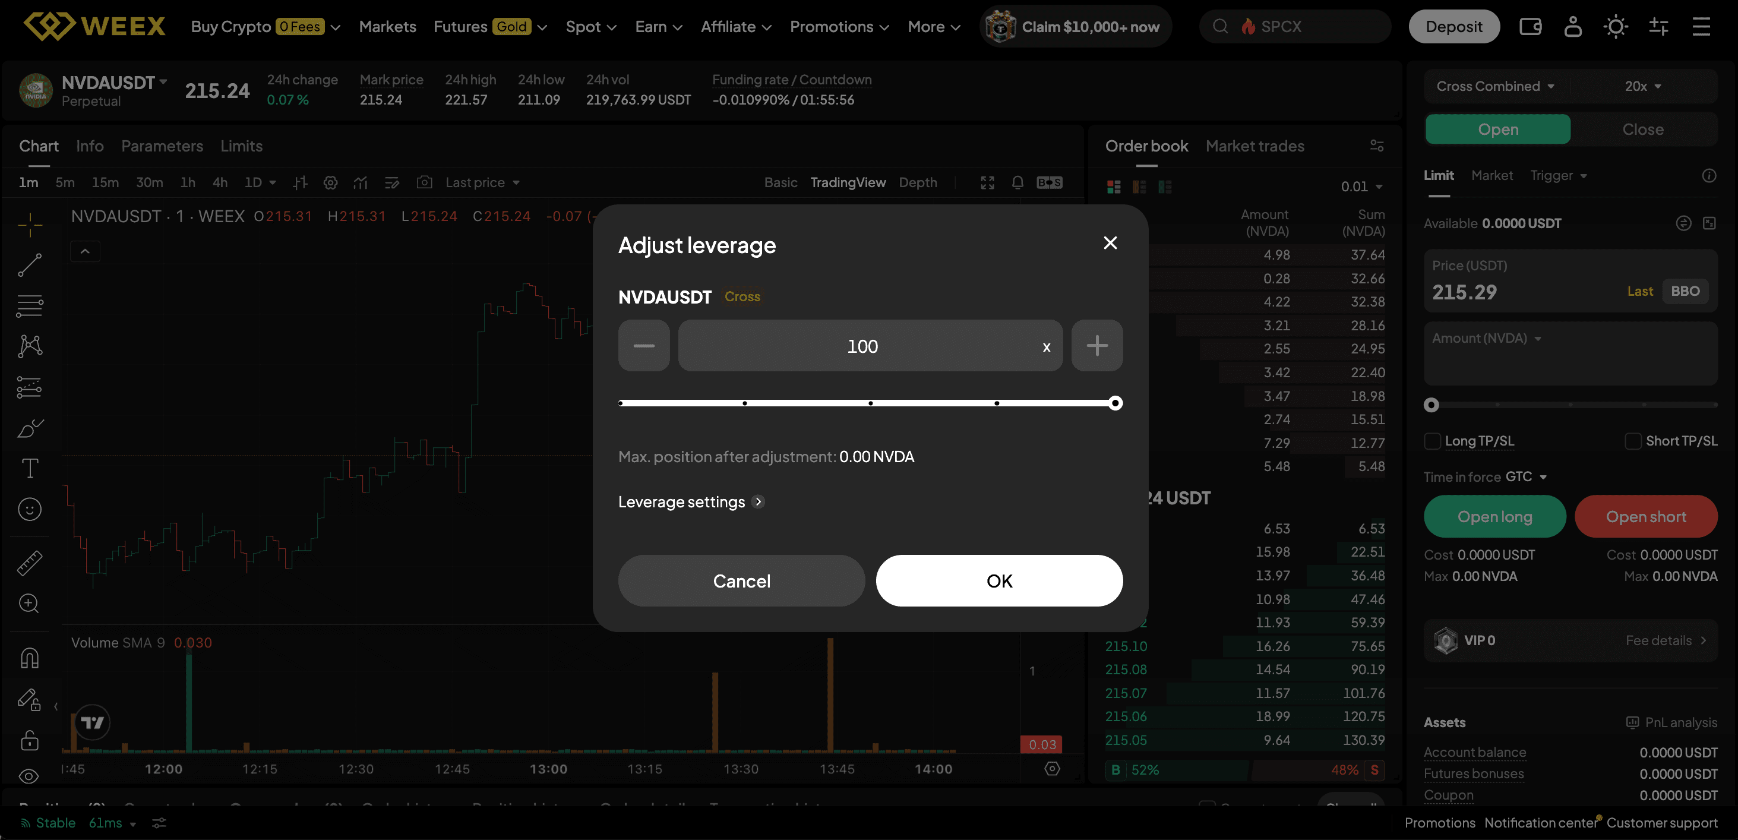Toggle buy/sell B/S chart markers
This screenshot has width=1738, height=840.
point(1050,182)
